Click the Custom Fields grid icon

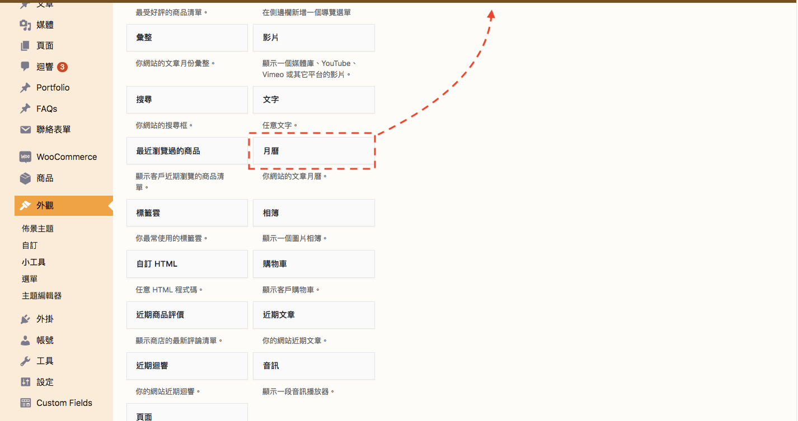25,403
